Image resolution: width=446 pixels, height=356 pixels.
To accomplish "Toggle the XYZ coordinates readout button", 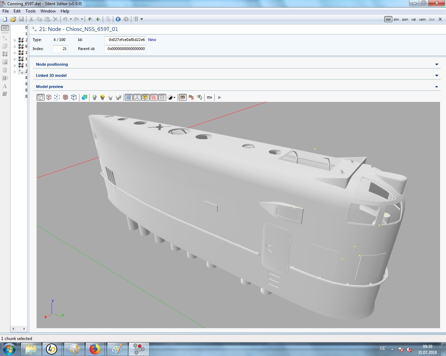I will click(x=162, y=97).
